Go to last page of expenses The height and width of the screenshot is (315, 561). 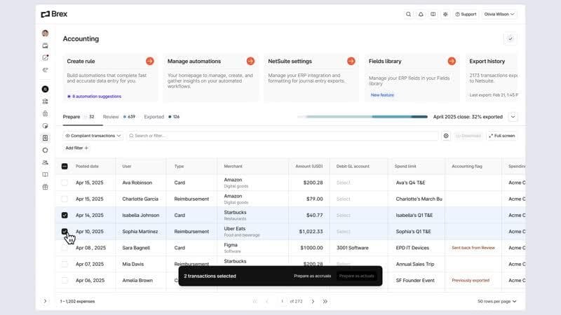(325, 301)
